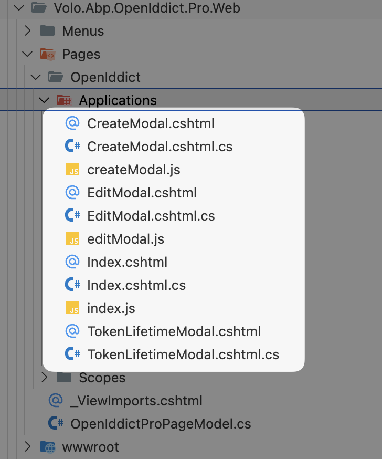Collapse the OpenIddict folder chevron
The image size is (382, 459).
pyautogui.click(x=36, y=77)
